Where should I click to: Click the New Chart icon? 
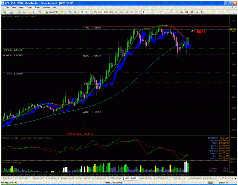(5, 12)
